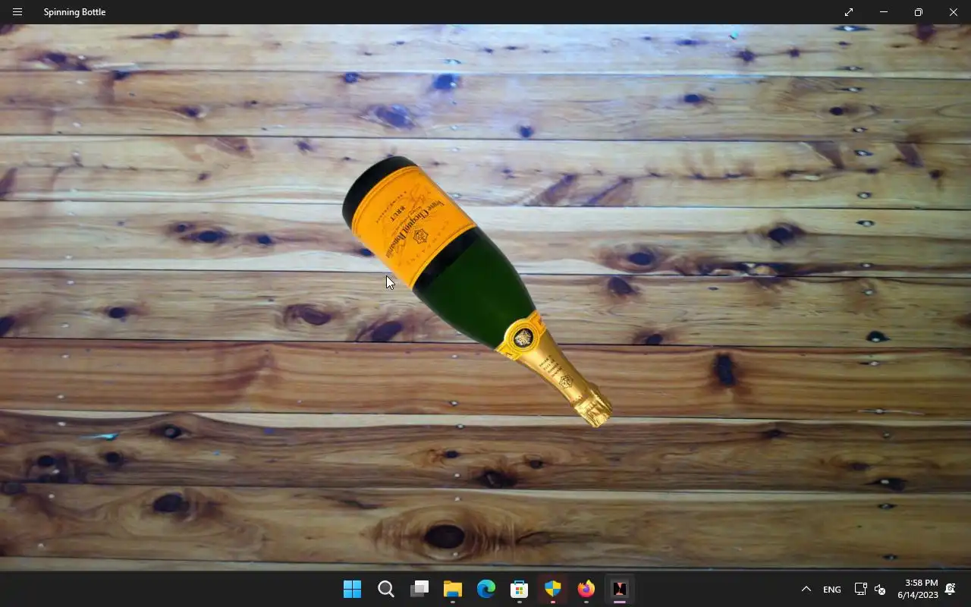Close the Spinning Bottle window
This screenshot has width=971, height=607.
[x=954, y=12]
